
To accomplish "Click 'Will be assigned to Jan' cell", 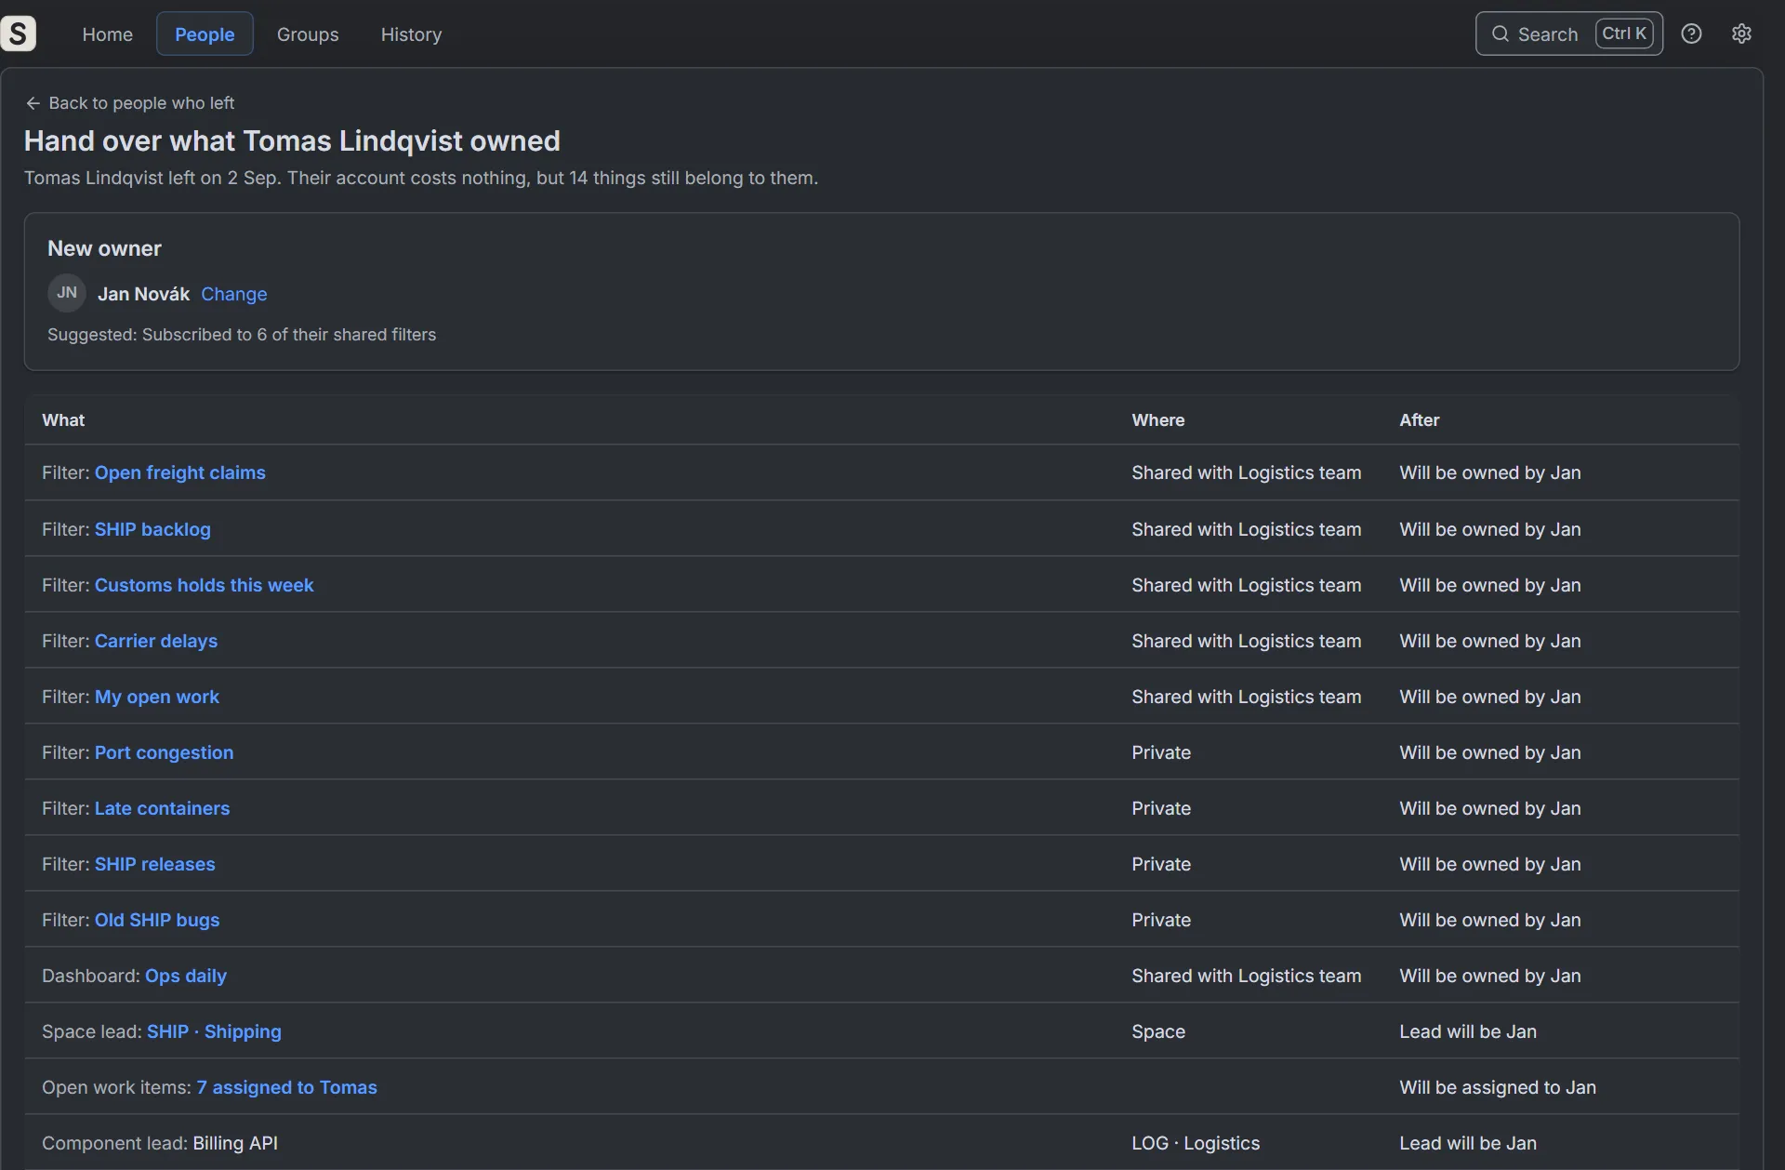I will click(1497, 1087).
